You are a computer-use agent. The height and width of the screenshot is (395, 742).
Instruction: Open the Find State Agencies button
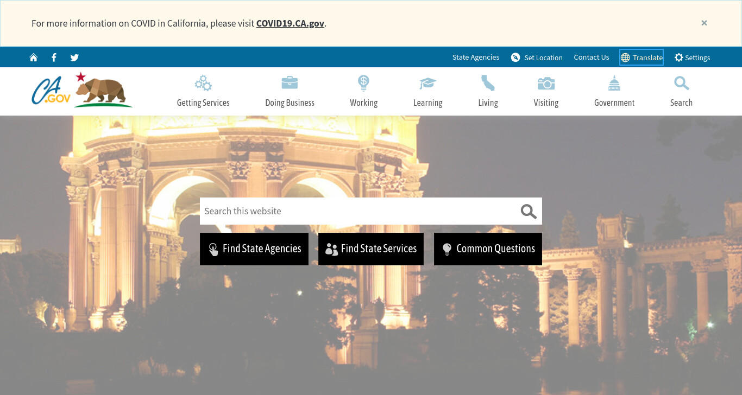(x=254, y=249)
